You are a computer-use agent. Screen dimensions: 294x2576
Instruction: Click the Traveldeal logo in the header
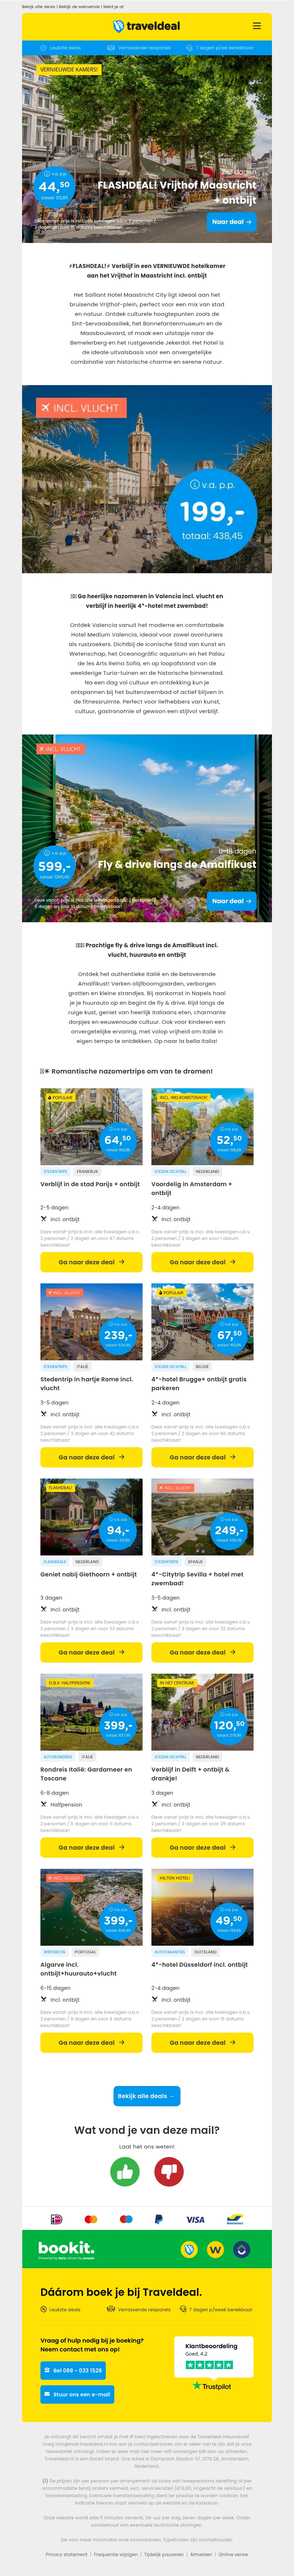pos(147,26)
